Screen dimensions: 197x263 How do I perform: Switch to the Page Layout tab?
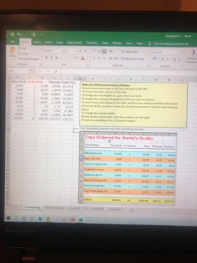75,42
